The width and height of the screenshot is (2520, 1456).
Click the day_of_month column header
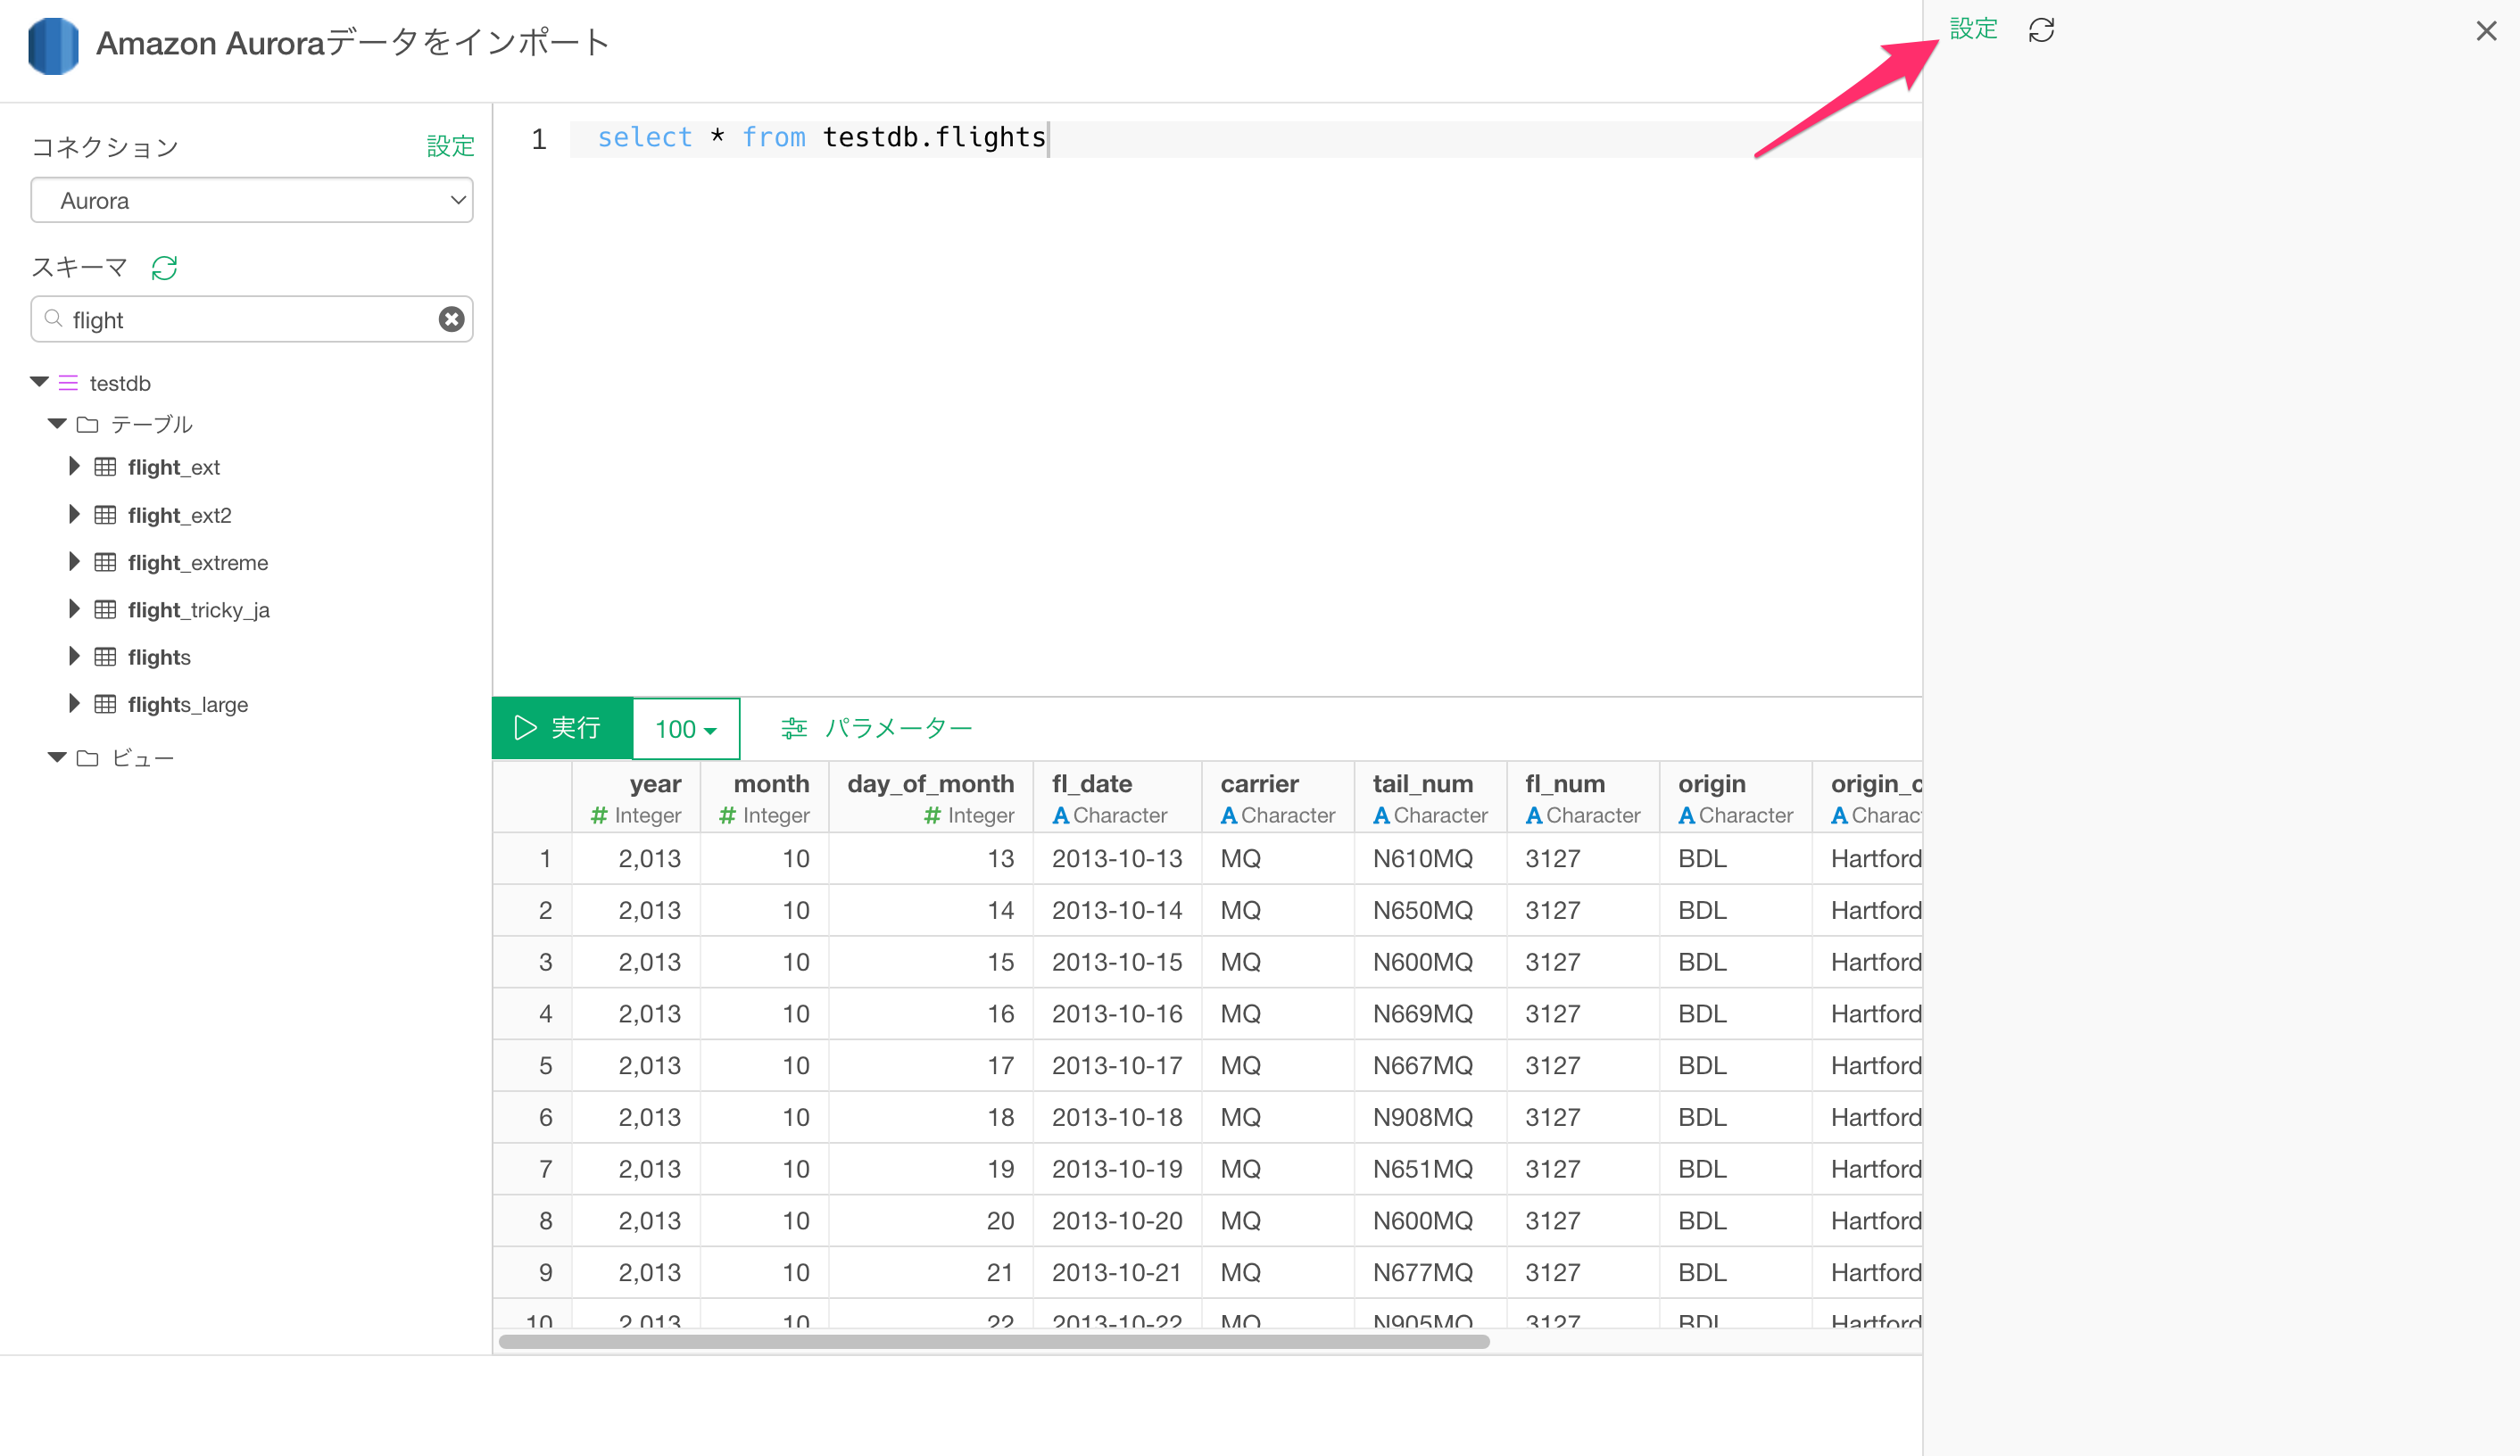pos(931,797)
